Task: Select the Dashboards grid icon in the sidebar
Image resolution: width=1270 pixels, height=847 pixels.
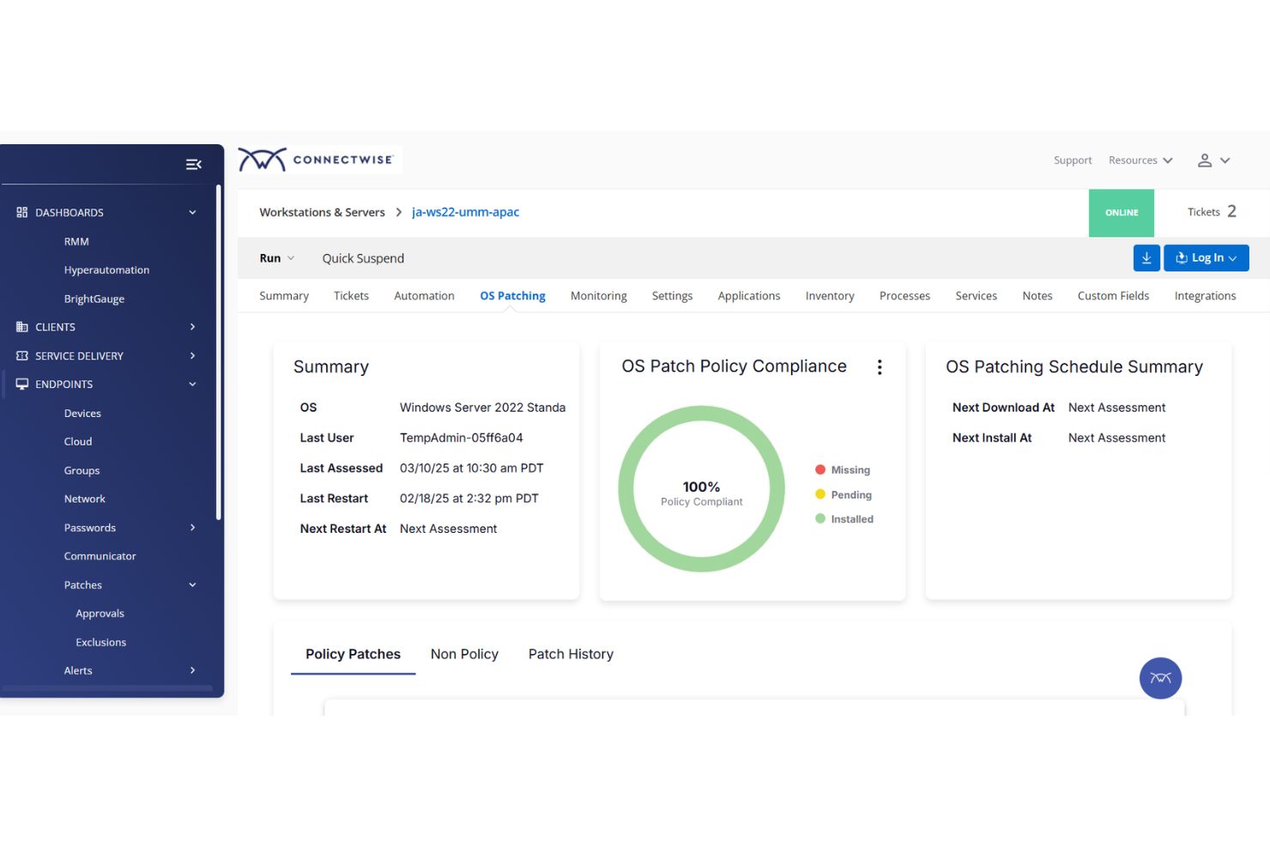Action: tap(21, 212)
